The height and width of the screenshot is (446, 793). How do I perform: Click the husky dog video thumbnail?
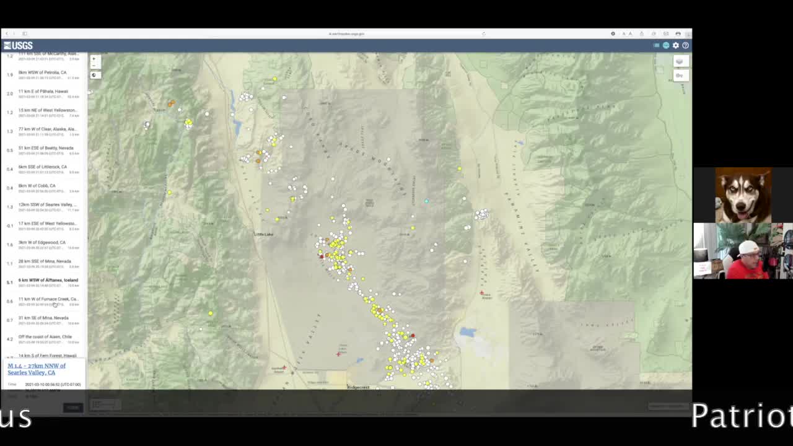[743, 195]
